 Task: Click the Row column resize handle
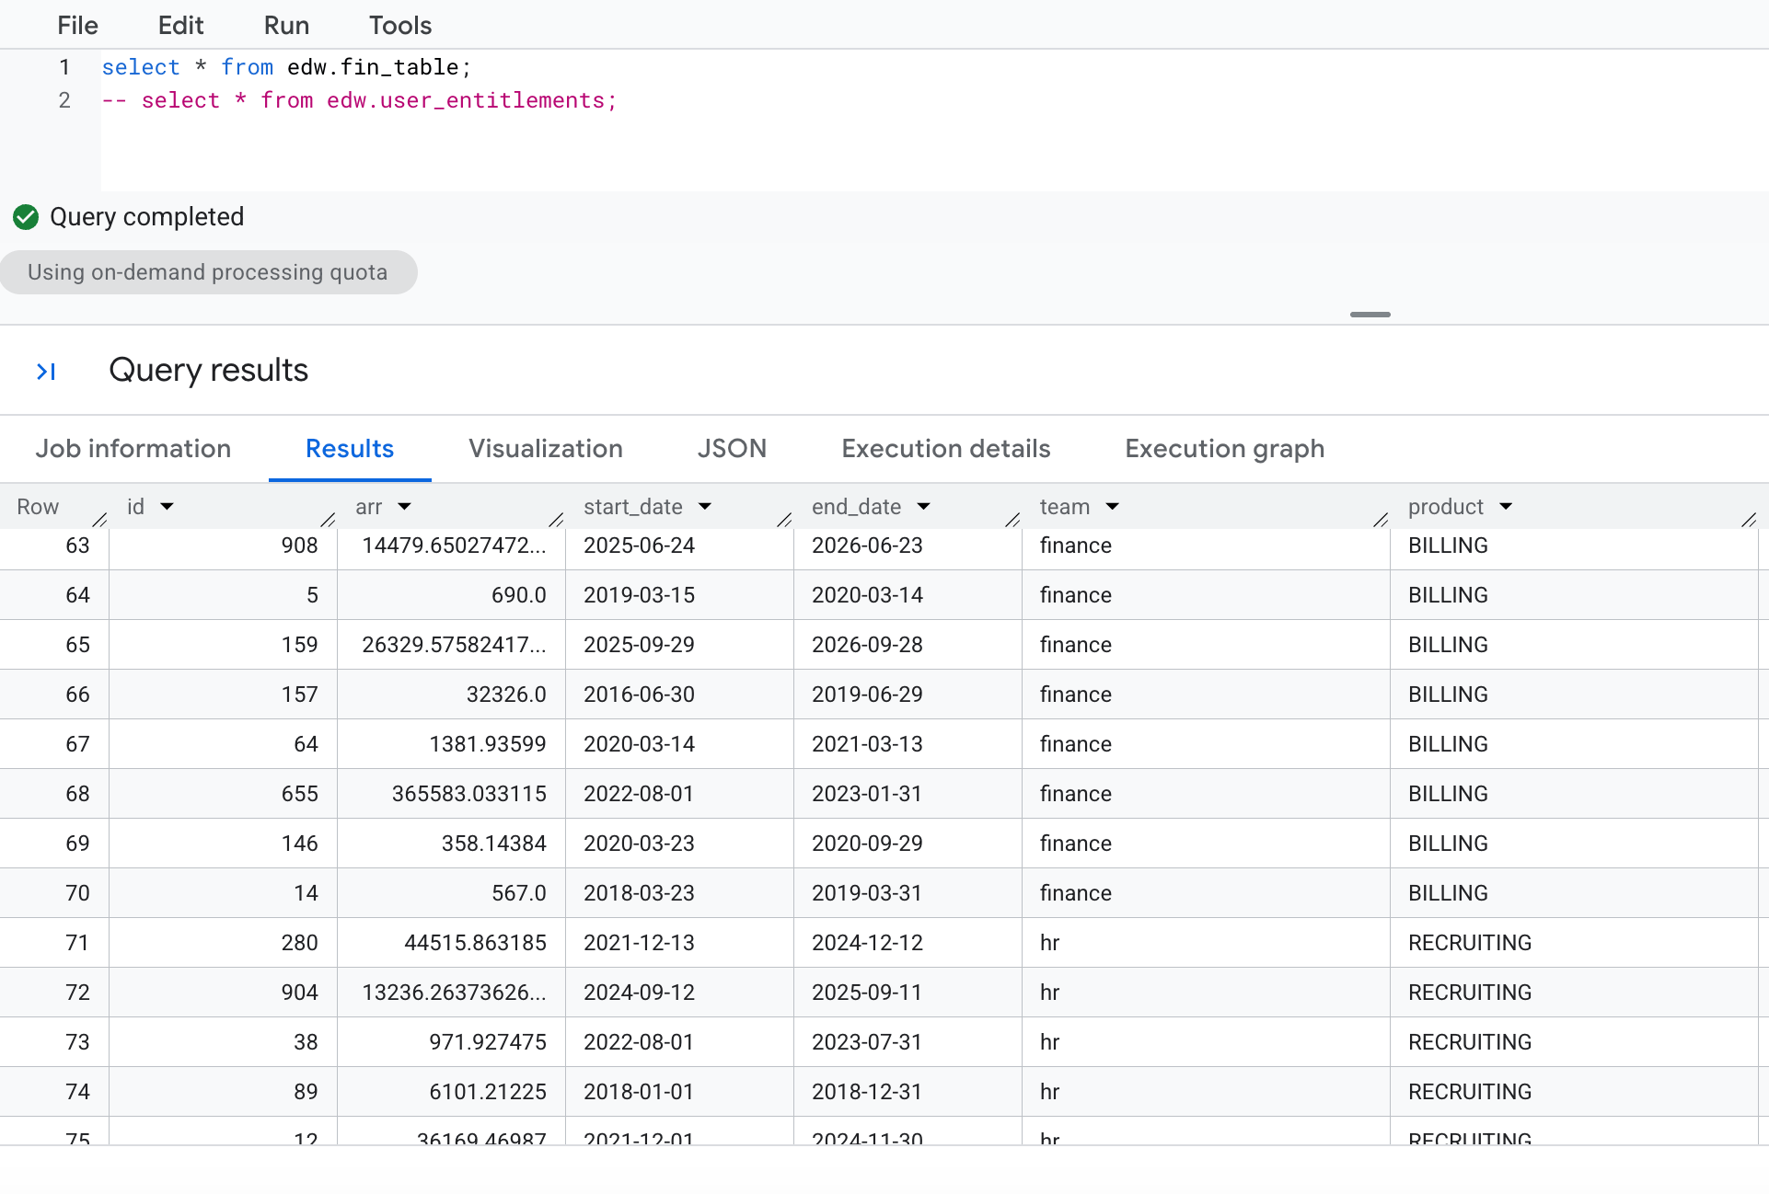[x=99, y=520]
